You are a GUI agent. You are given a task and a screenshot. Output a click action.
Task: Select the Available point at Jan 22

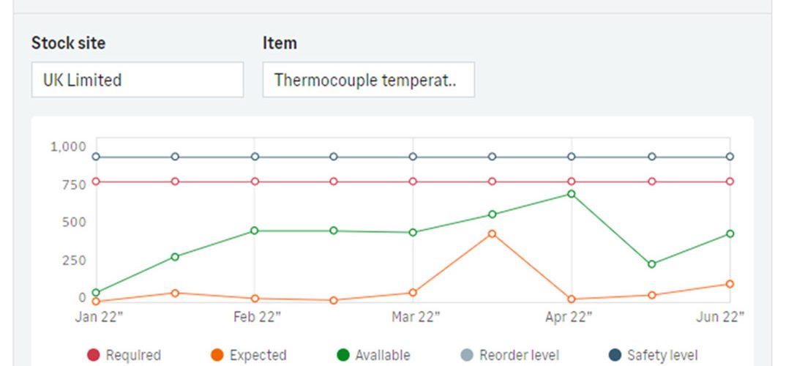(x=96, y=293)
